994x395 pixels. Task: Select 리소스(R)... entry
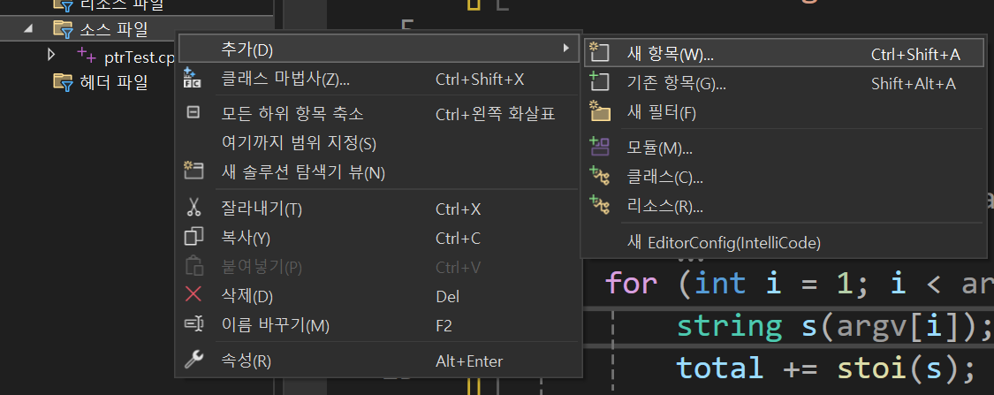pos(785,206)
